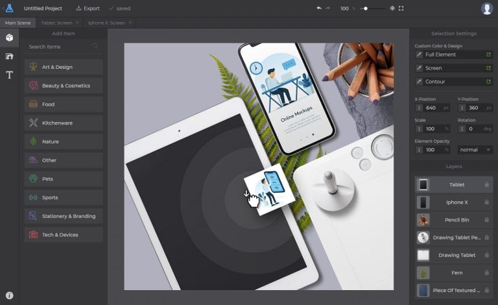This screenshot has width=498, height=305.
Task: Expand the Stationery & Branding category
Action: point(64,216)
